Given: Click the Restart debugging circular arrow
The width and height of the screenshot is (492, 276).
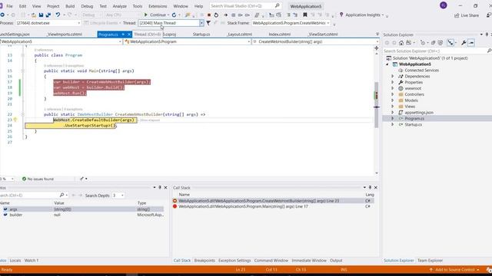Looking at the screenshot, I should 216,15.
